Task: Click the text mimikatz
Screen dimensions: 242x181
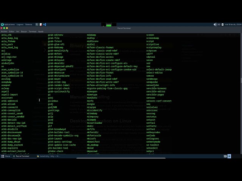Action: tap(92, 98)
